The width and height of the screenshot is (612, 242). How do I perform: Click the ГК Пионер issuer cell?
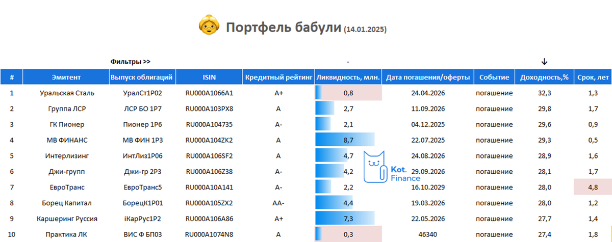point(66,124)
